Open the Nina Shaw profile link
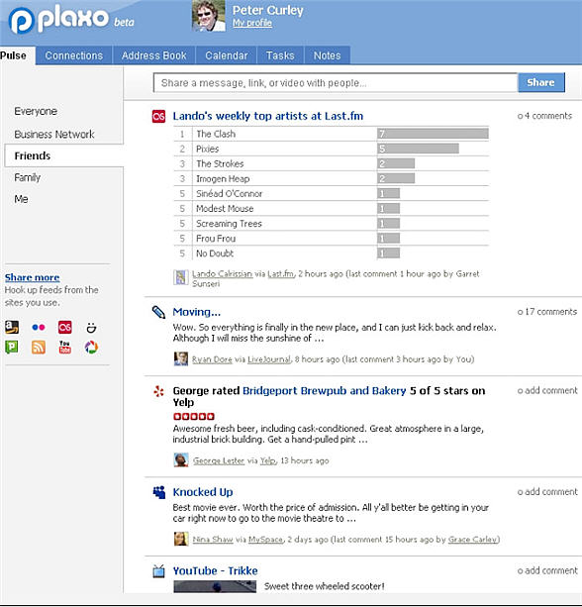Viewport: 582px width, 607px height. [x=213, y=540]
